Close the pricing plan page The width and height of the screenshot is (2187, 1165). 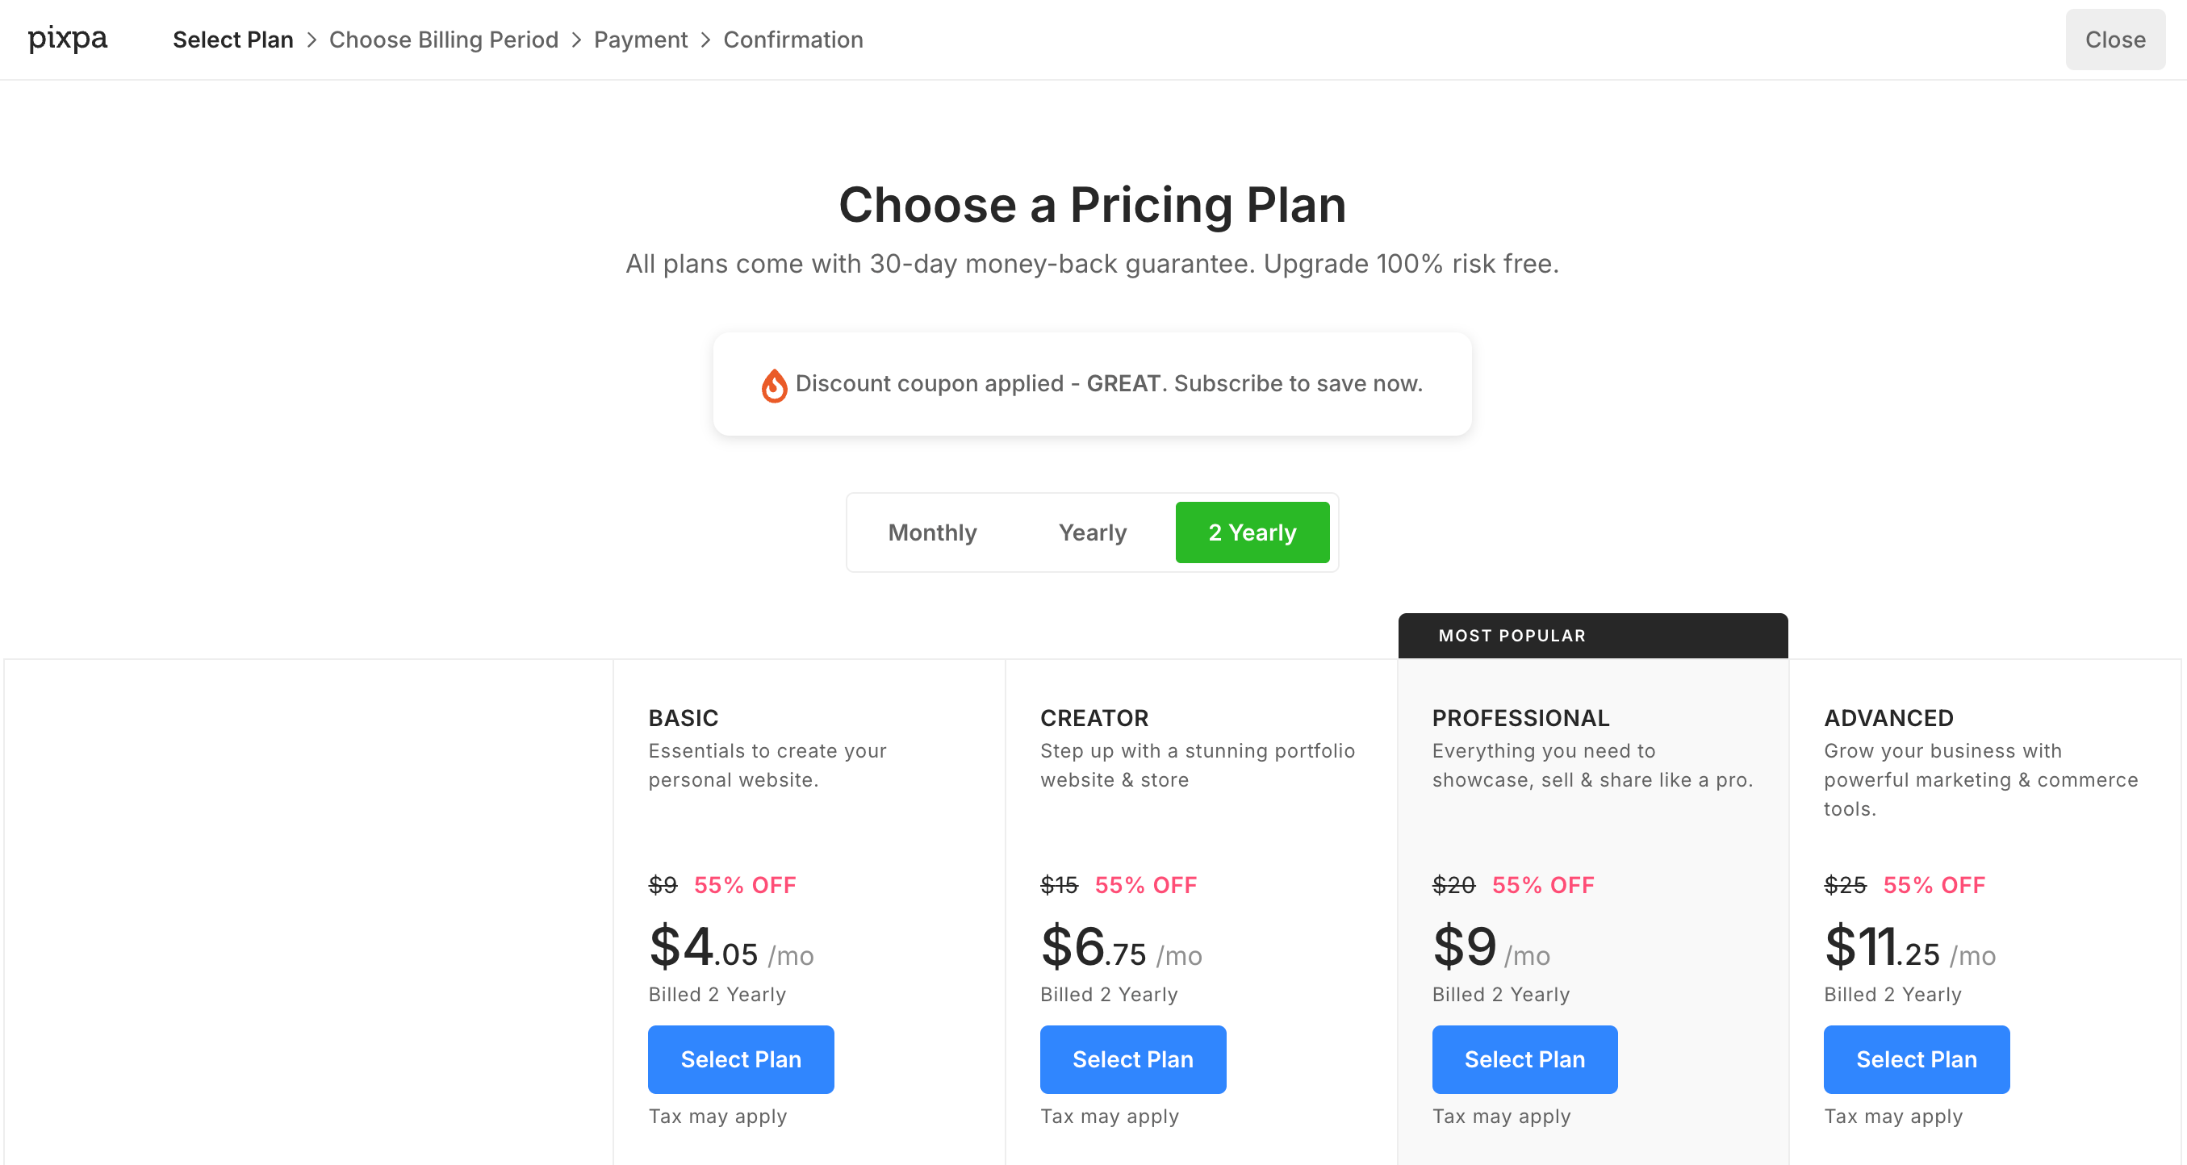coord(2115,40)
